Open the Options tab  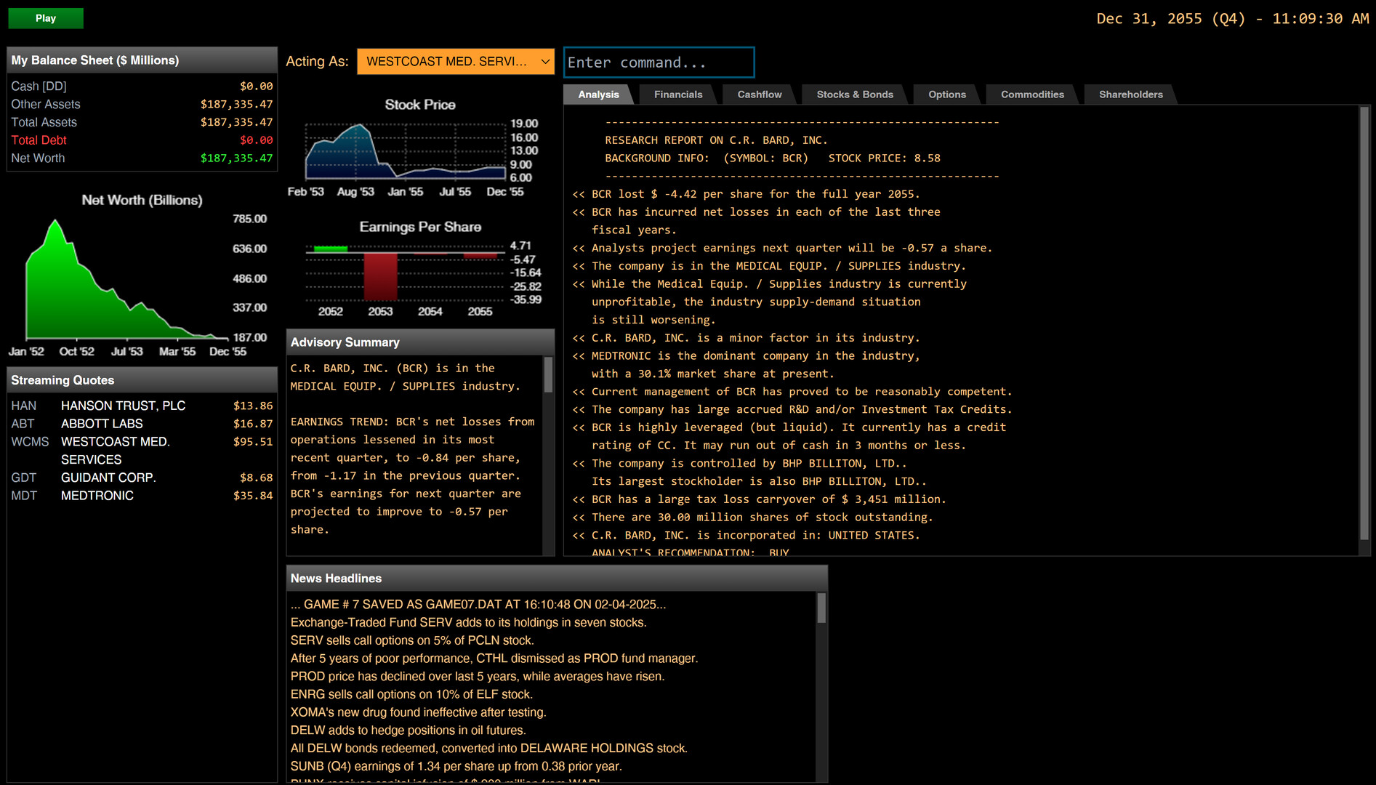(x=947, y=94)
